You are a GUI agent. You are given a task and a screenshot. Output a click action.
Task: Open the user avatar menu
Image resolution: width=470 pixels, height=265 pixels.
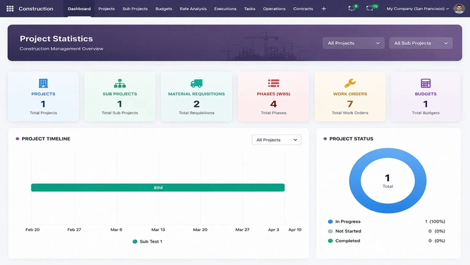(458, 9)
